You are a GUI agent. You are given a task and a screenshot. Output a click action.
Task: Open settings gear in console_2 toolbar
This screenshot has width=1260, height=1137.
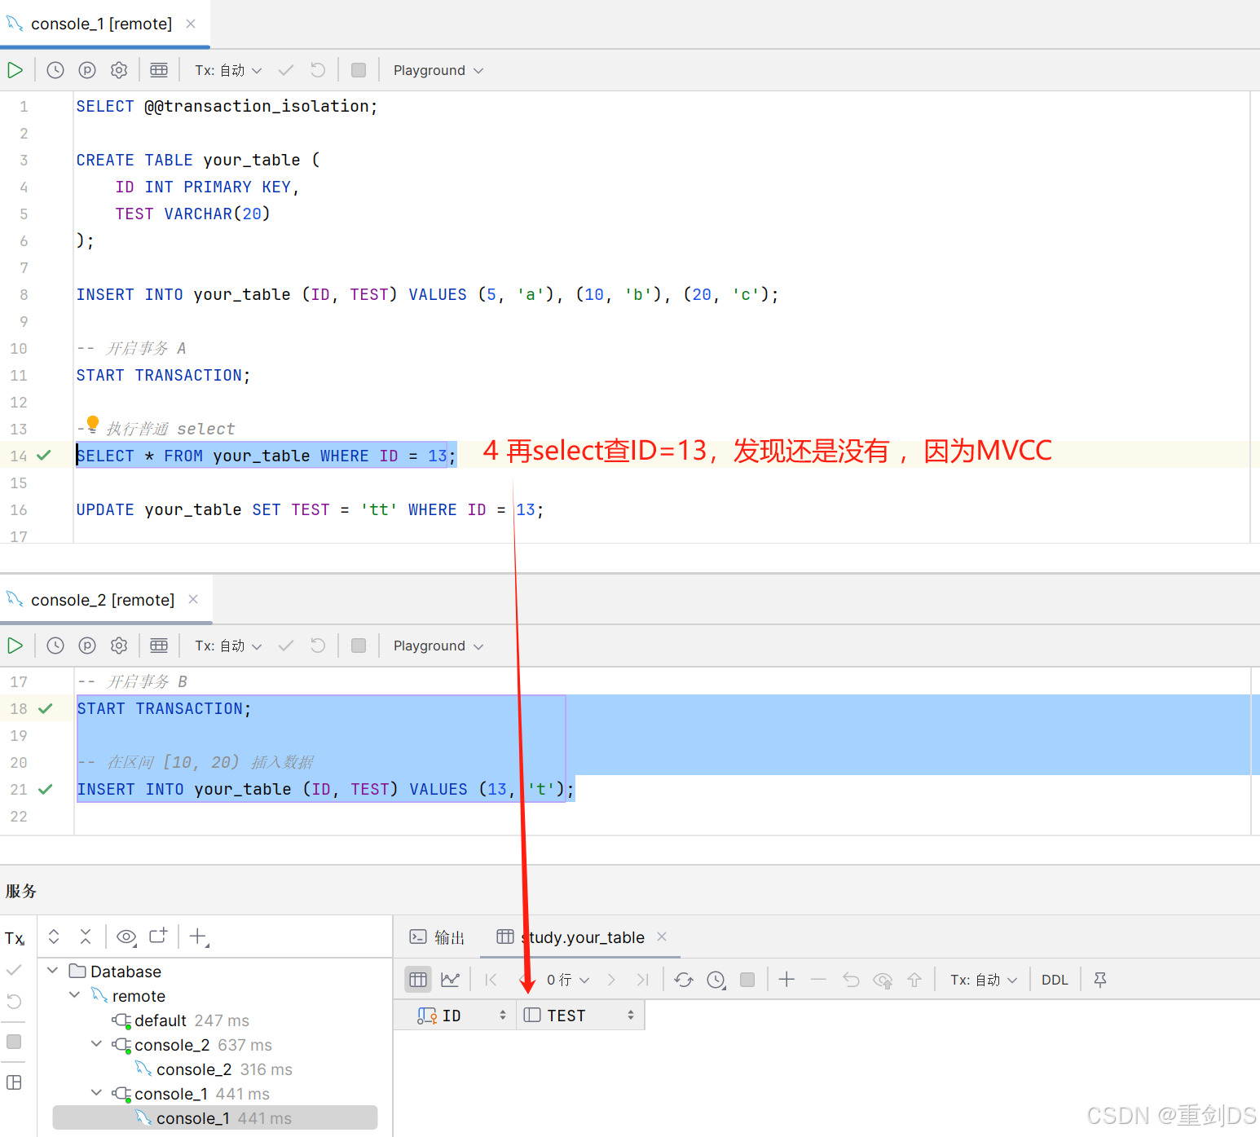click(119, 646)
